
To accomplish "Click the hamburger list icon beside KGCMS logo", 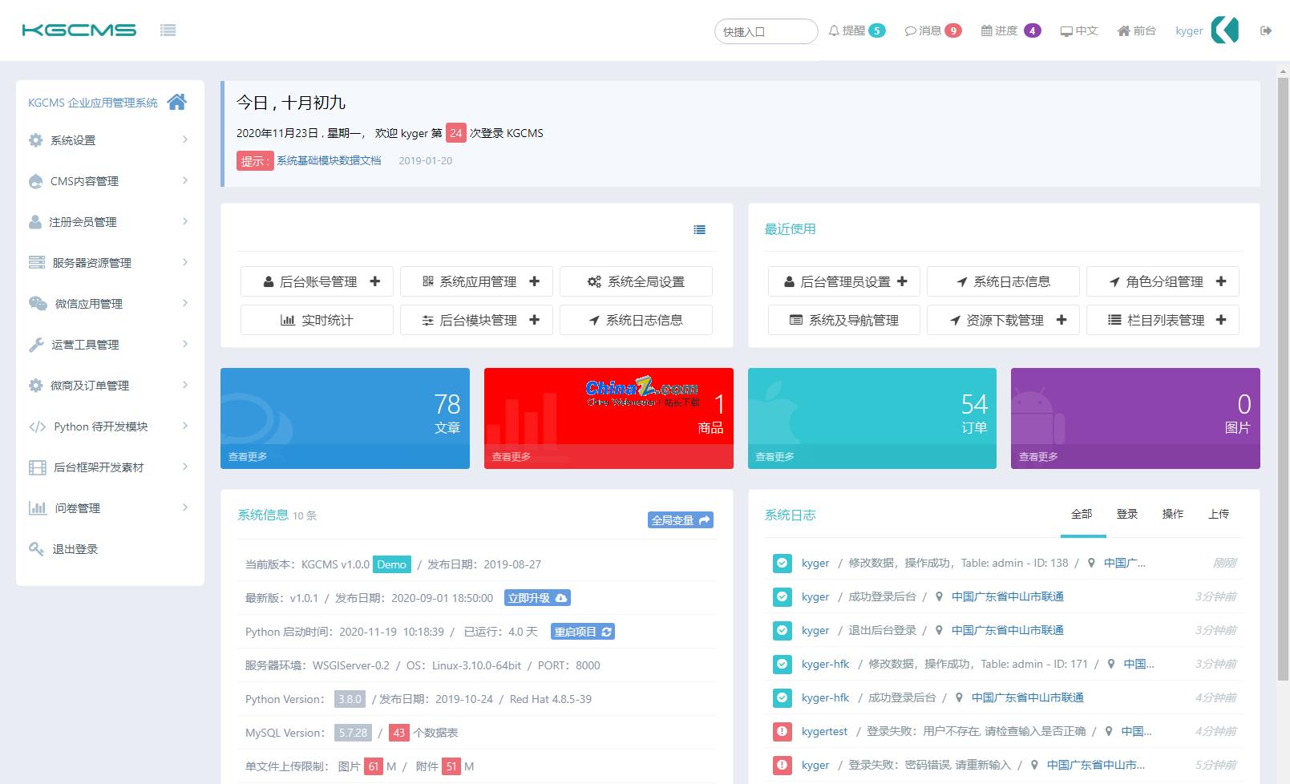I will [x=168, y=29].
